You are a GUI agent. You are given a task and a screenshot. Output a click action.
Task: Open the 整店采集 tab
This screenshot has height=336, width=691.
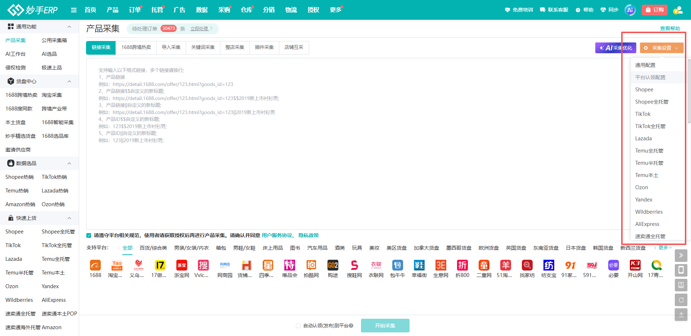tap(235, 47)
